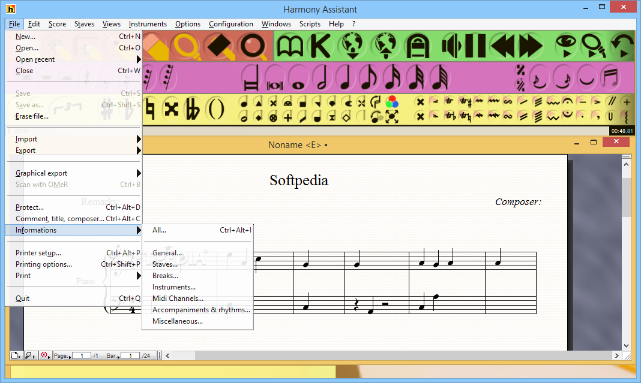Open the book icon in green toolbar
The height and width of the screenshot is (383, 641).
point(290,46)
